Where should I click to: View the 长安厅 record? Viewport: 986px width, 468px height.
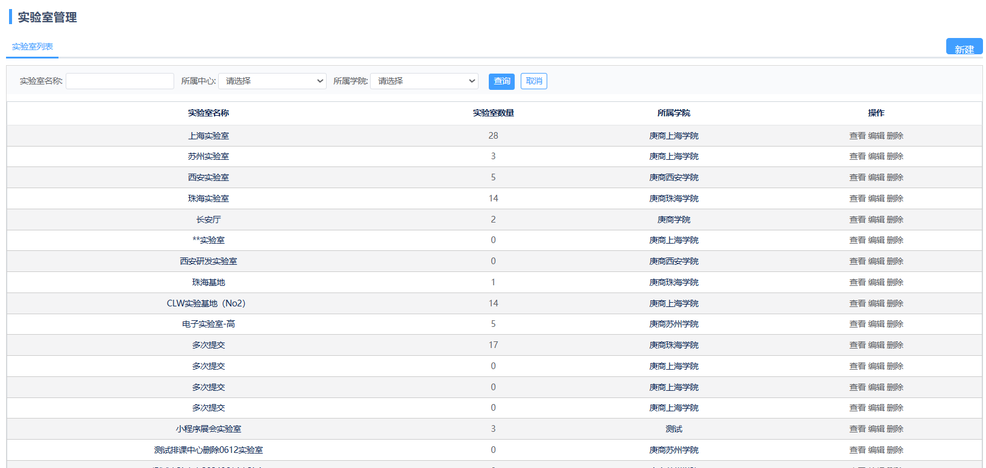click(857, 220)
